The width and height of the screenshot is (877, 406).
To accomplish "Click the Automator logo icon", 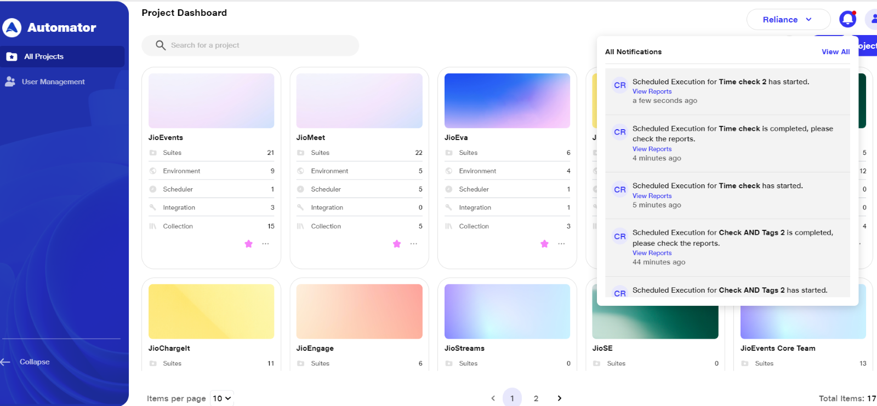I will [x=12, y=27].
